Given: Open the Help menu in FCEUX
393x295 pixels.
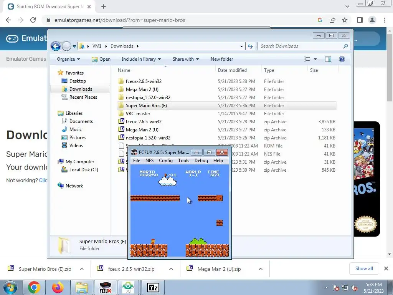Looking at the screenshot, I should 218,161.
